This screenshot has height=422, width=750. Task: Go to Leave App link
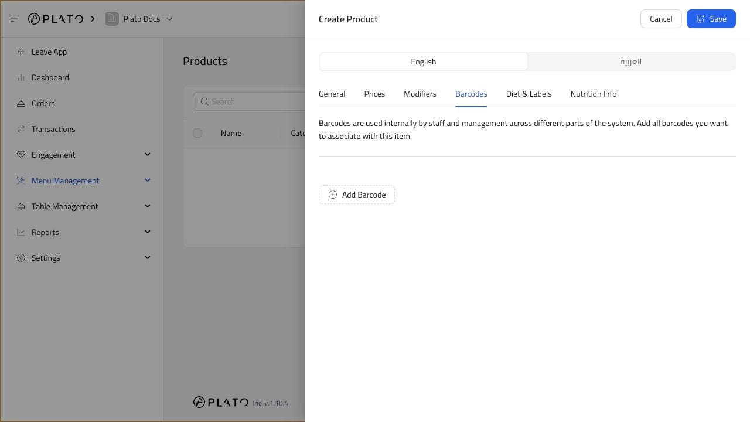[49, 52]
